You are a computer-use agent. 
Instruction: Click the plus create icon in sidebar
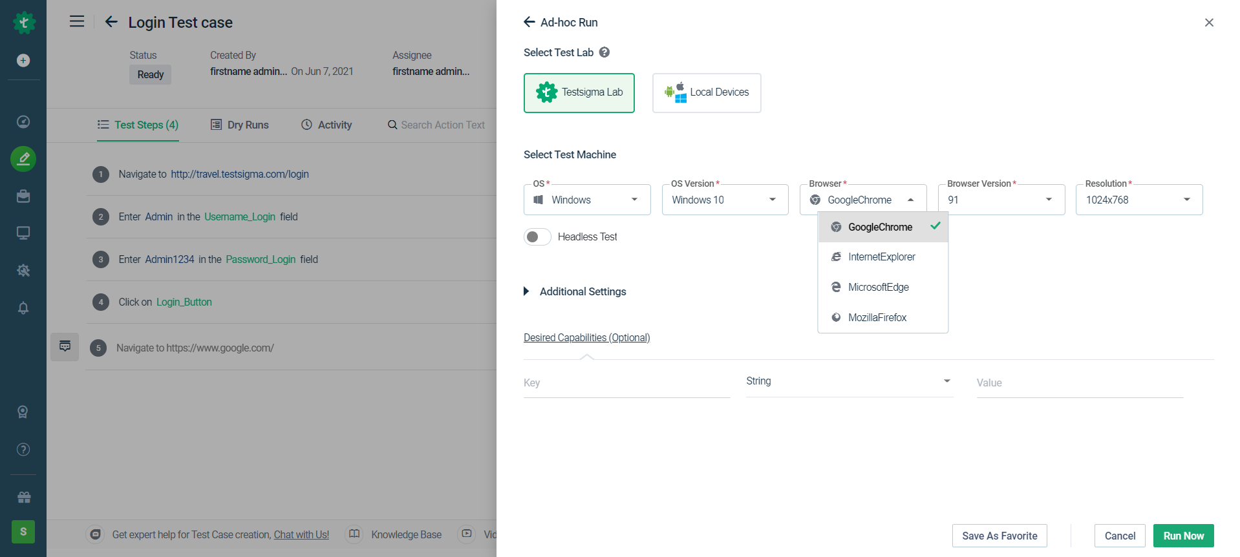point(23,61)
